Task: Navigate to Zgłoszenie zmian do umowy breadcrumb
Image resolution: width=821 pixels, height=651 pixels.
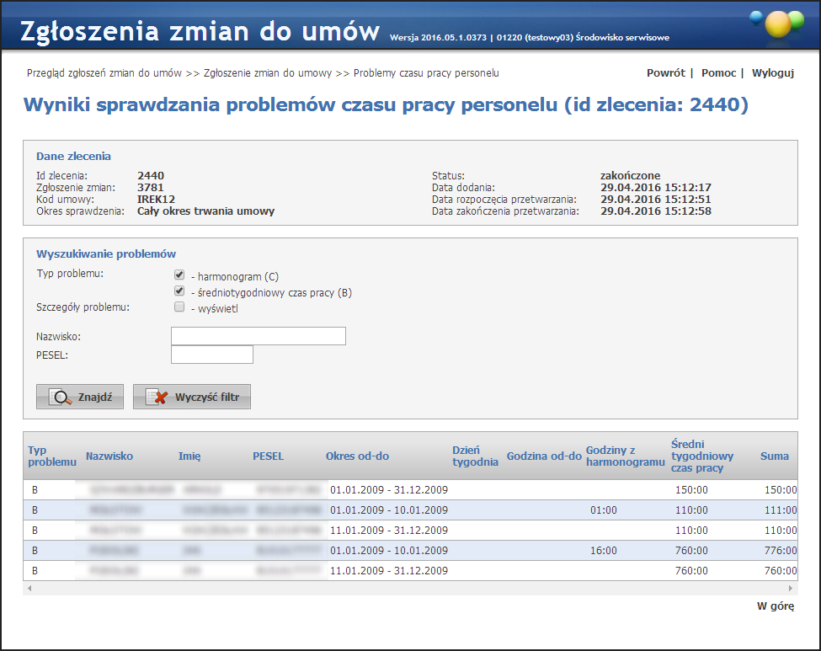Action: pyautogui.click(x=268, y=73)
